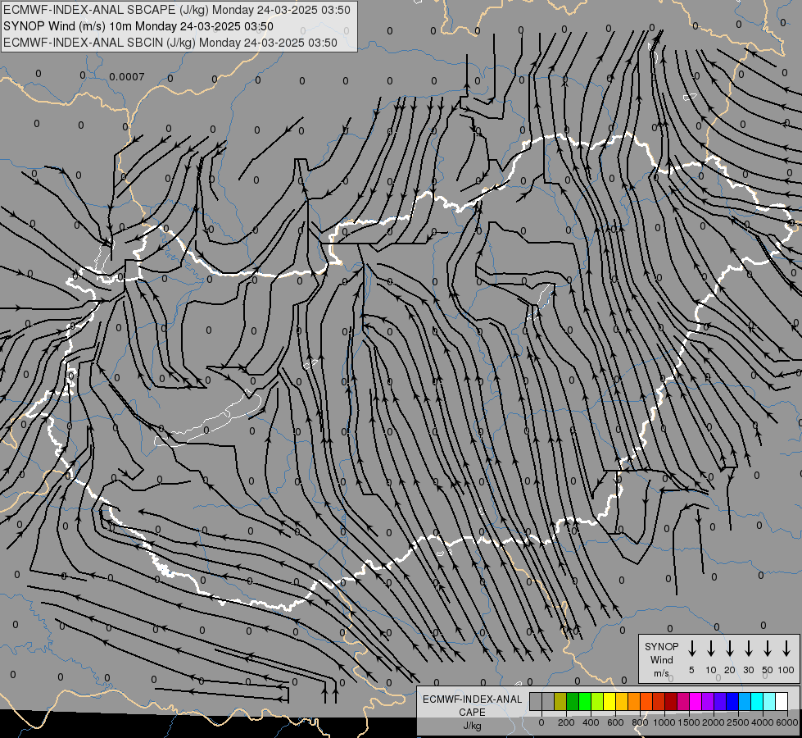
Task: Click the SBCIN title line in header
Action: [170, 43]
